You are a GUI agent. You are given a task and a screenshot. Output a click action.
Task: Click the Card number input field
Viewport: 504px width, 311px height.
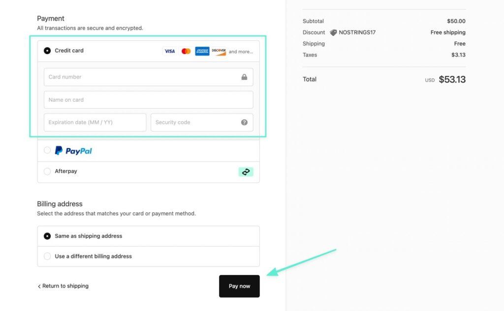[x=138, y=77]
